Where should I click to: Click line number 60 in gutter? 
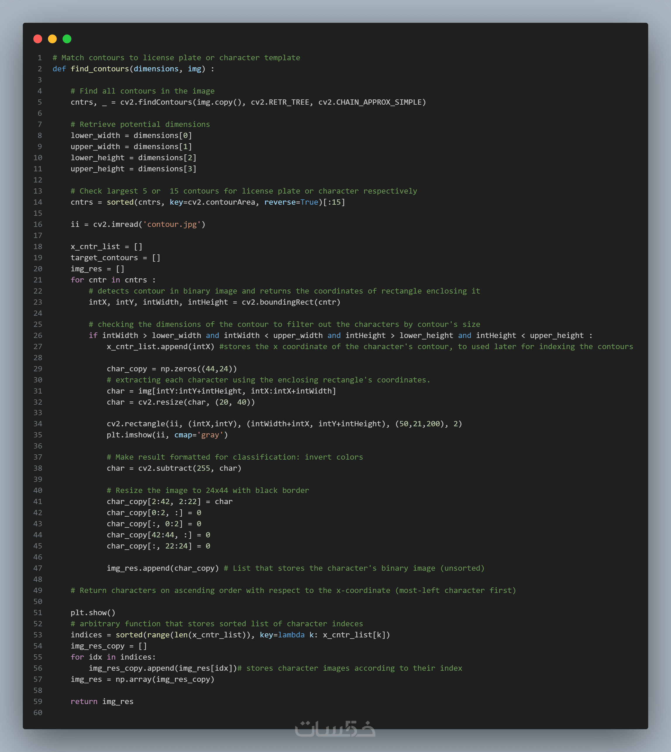tap(38, 713)
